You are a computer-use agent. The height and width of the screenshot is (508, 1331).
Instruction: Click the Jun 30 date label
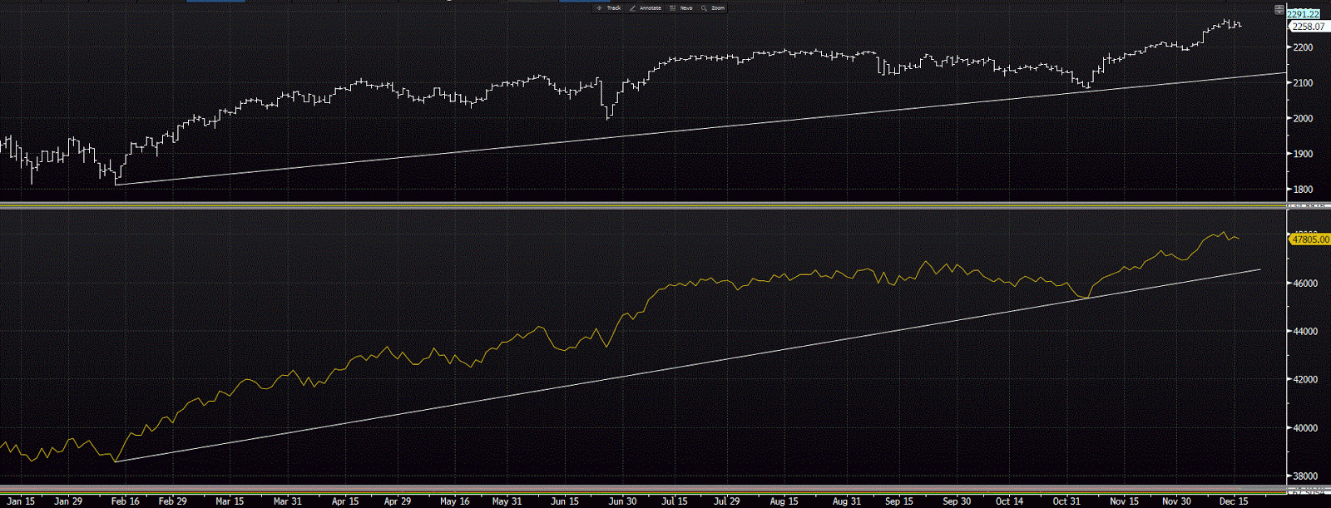pos(622,501)
